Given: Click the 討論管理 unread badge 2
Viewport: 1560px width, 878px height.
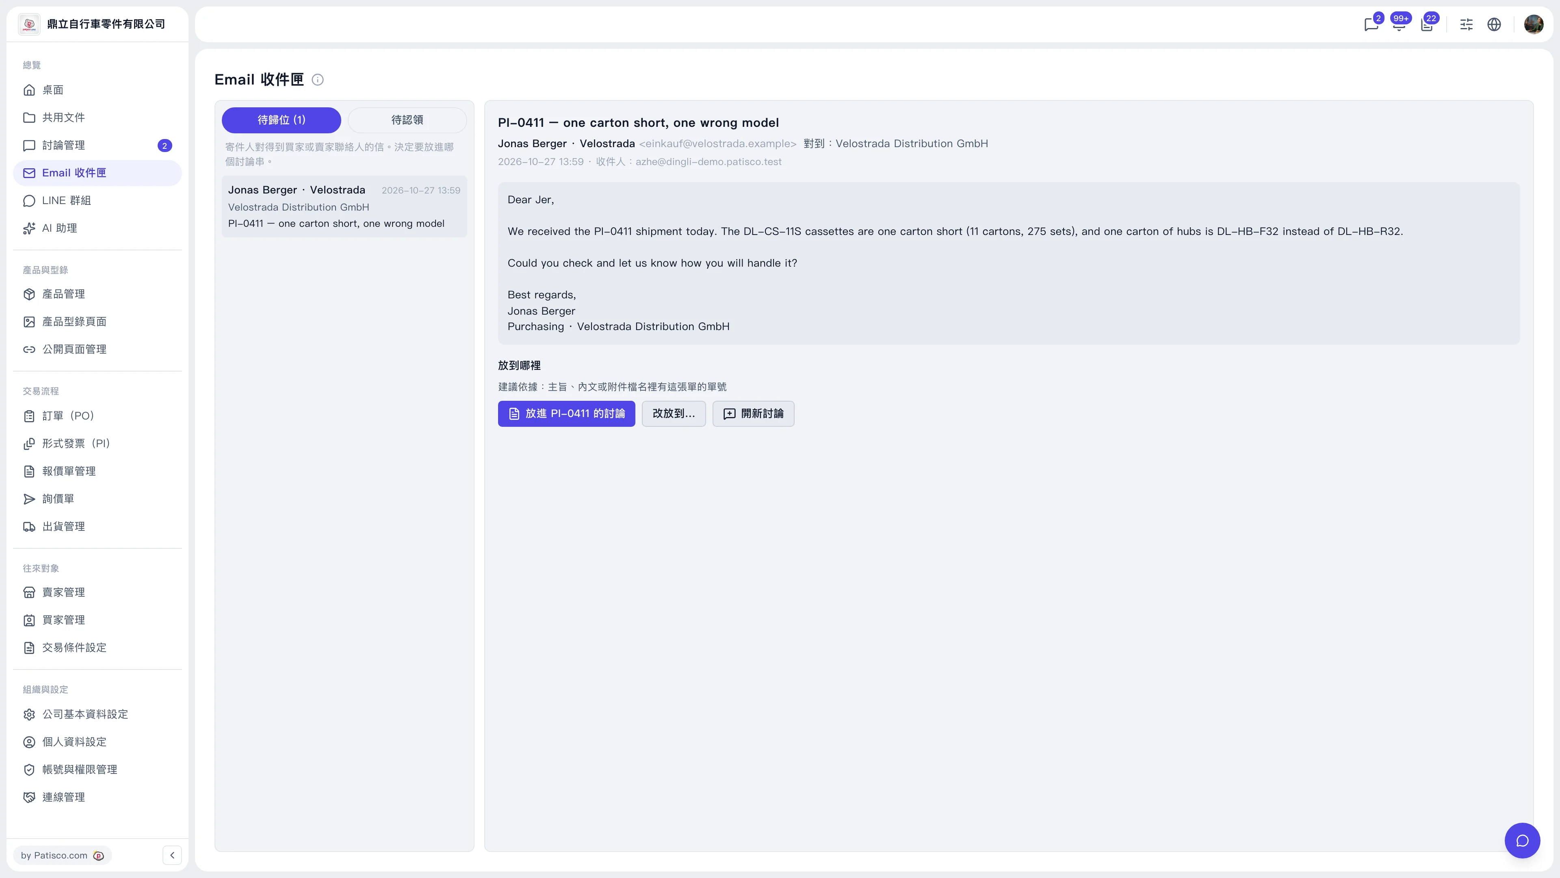Looking at the screenshot, I should [x=165, y=146].
